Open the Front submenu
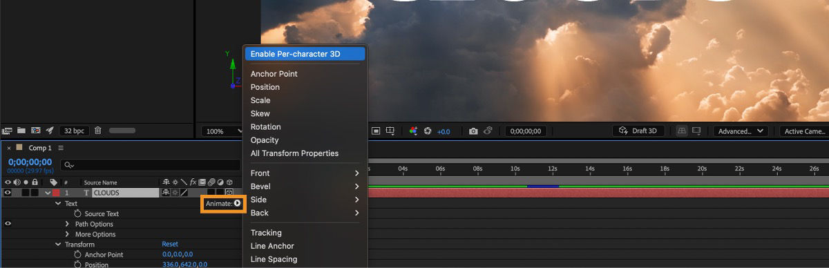The height and width of the screenshot is (268, 829). tap(305, 173)
